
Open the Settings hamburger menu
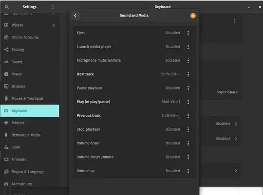[x=53, y=7]
